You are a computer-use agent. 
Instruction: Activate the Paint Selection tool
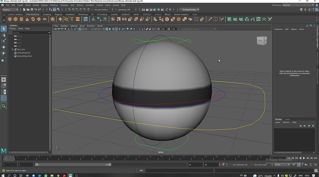(x=4, y=41)
